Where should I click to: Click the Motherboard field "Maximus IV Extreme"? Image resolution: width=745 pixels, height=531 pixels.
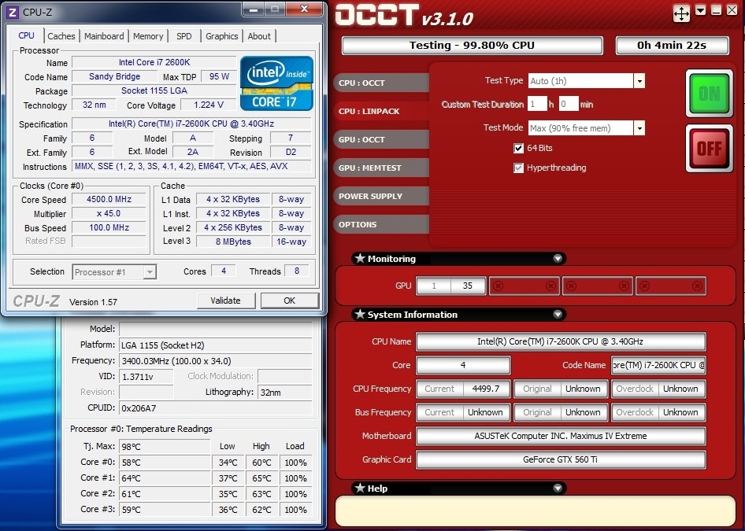(561, 436)
